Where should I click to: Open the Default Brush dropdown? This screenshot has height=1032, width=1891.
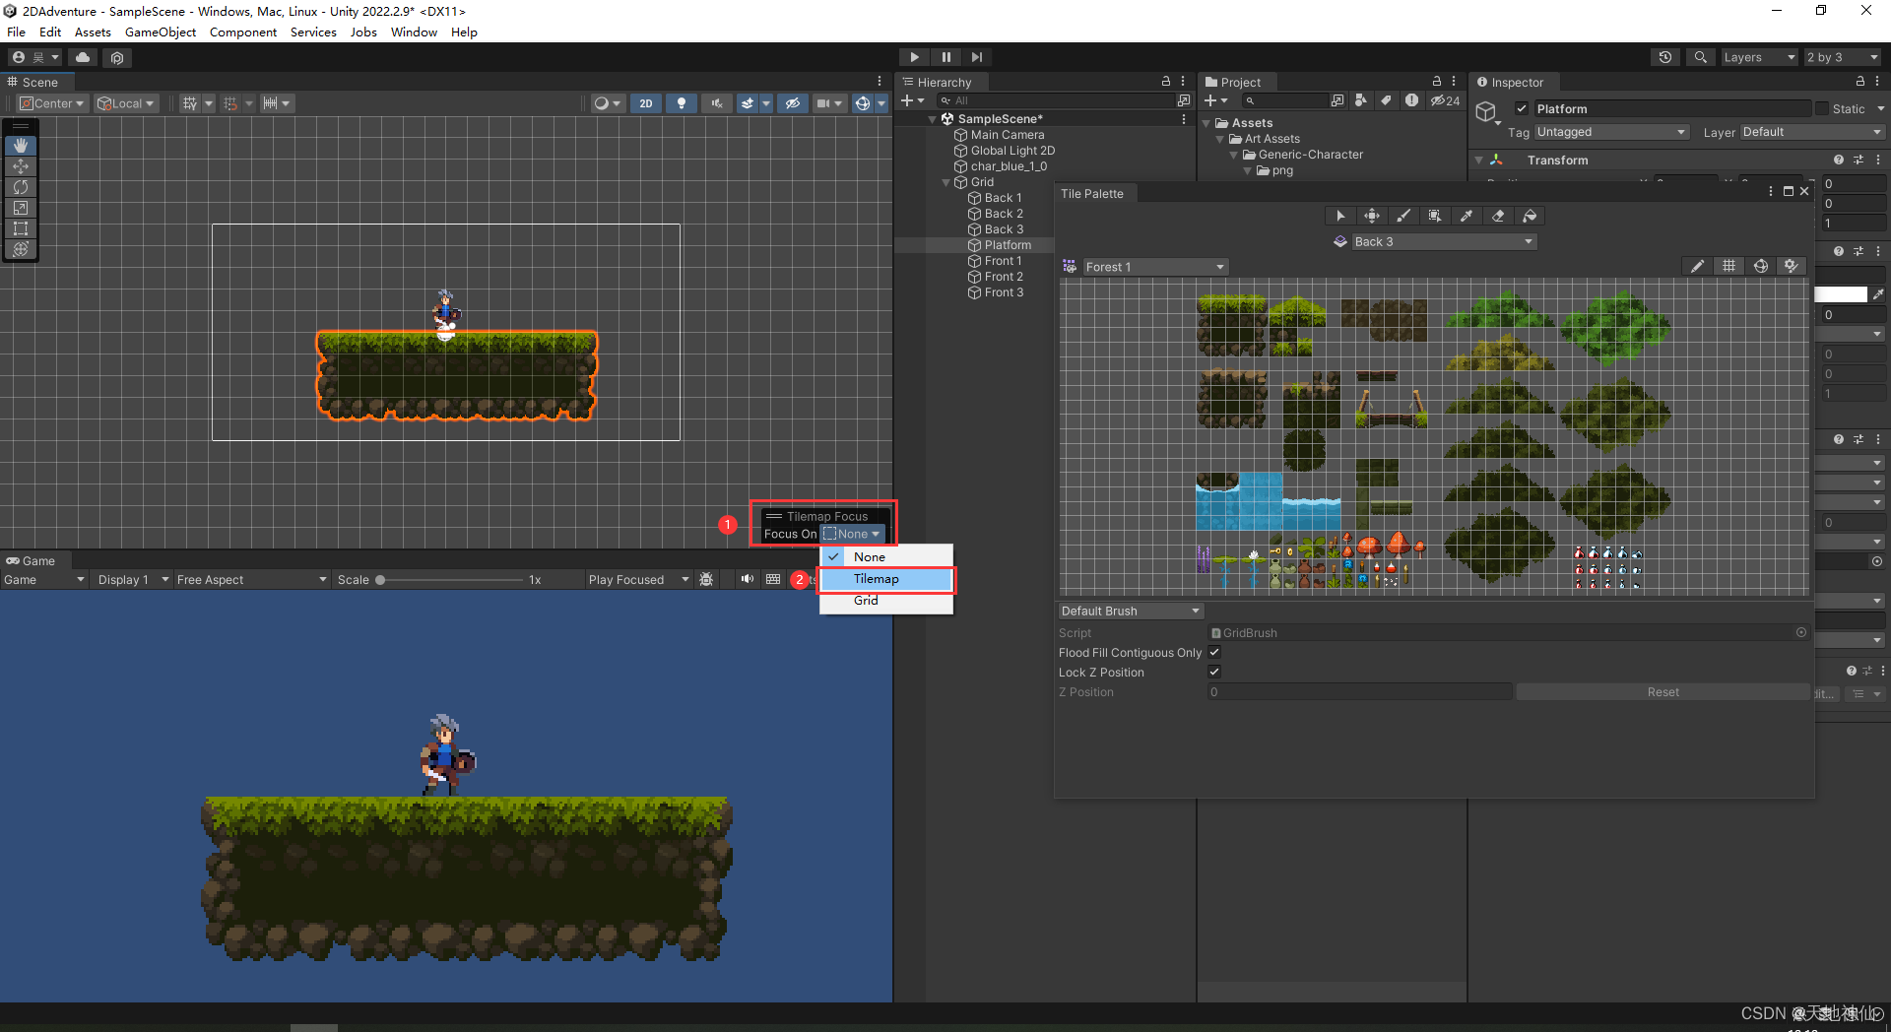pyautogui.click(x=1131, y=611)
